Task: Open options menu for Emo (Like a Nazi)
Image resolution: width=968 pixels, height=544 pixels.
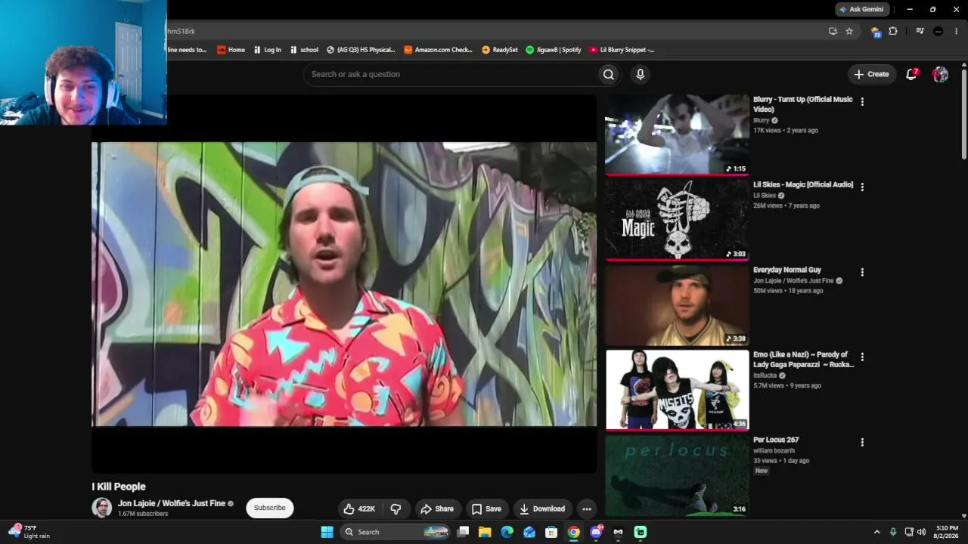Action: click(x=862, y=357)
